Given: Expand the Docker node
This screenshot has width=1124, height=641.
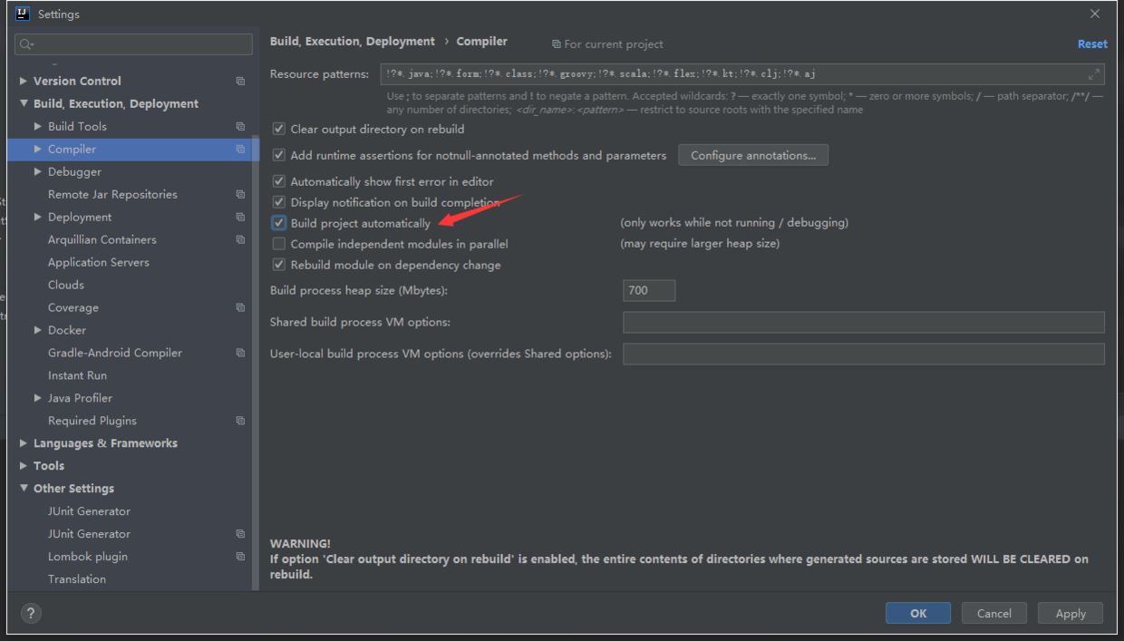Looking at the screenshot, I should [x=38, y=331].
